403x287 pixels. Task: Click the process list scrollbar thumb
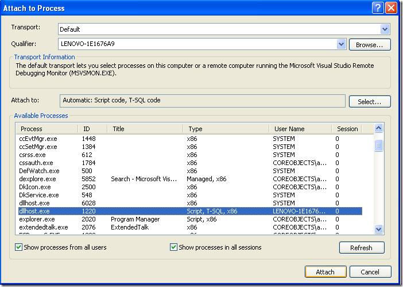(378, 146)
